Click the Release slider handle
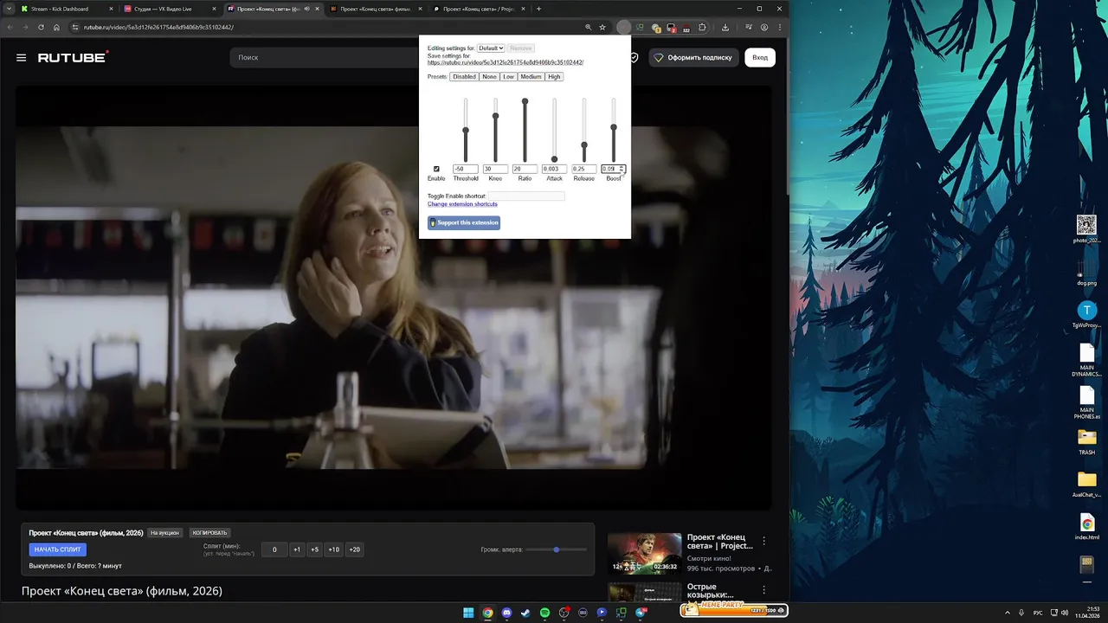This screenshot has height=623, width=1108. pos(584,145)
